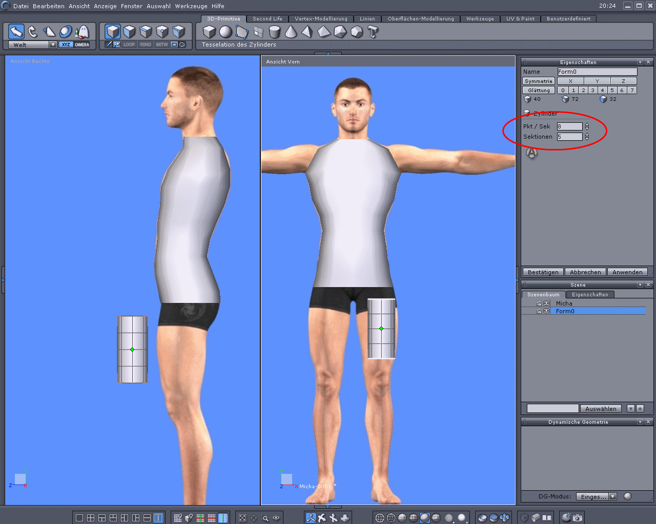This screenshot has height=524, width=656.
Task: Collapse the Szene panel arrow
Action: (x=640, y=285)
